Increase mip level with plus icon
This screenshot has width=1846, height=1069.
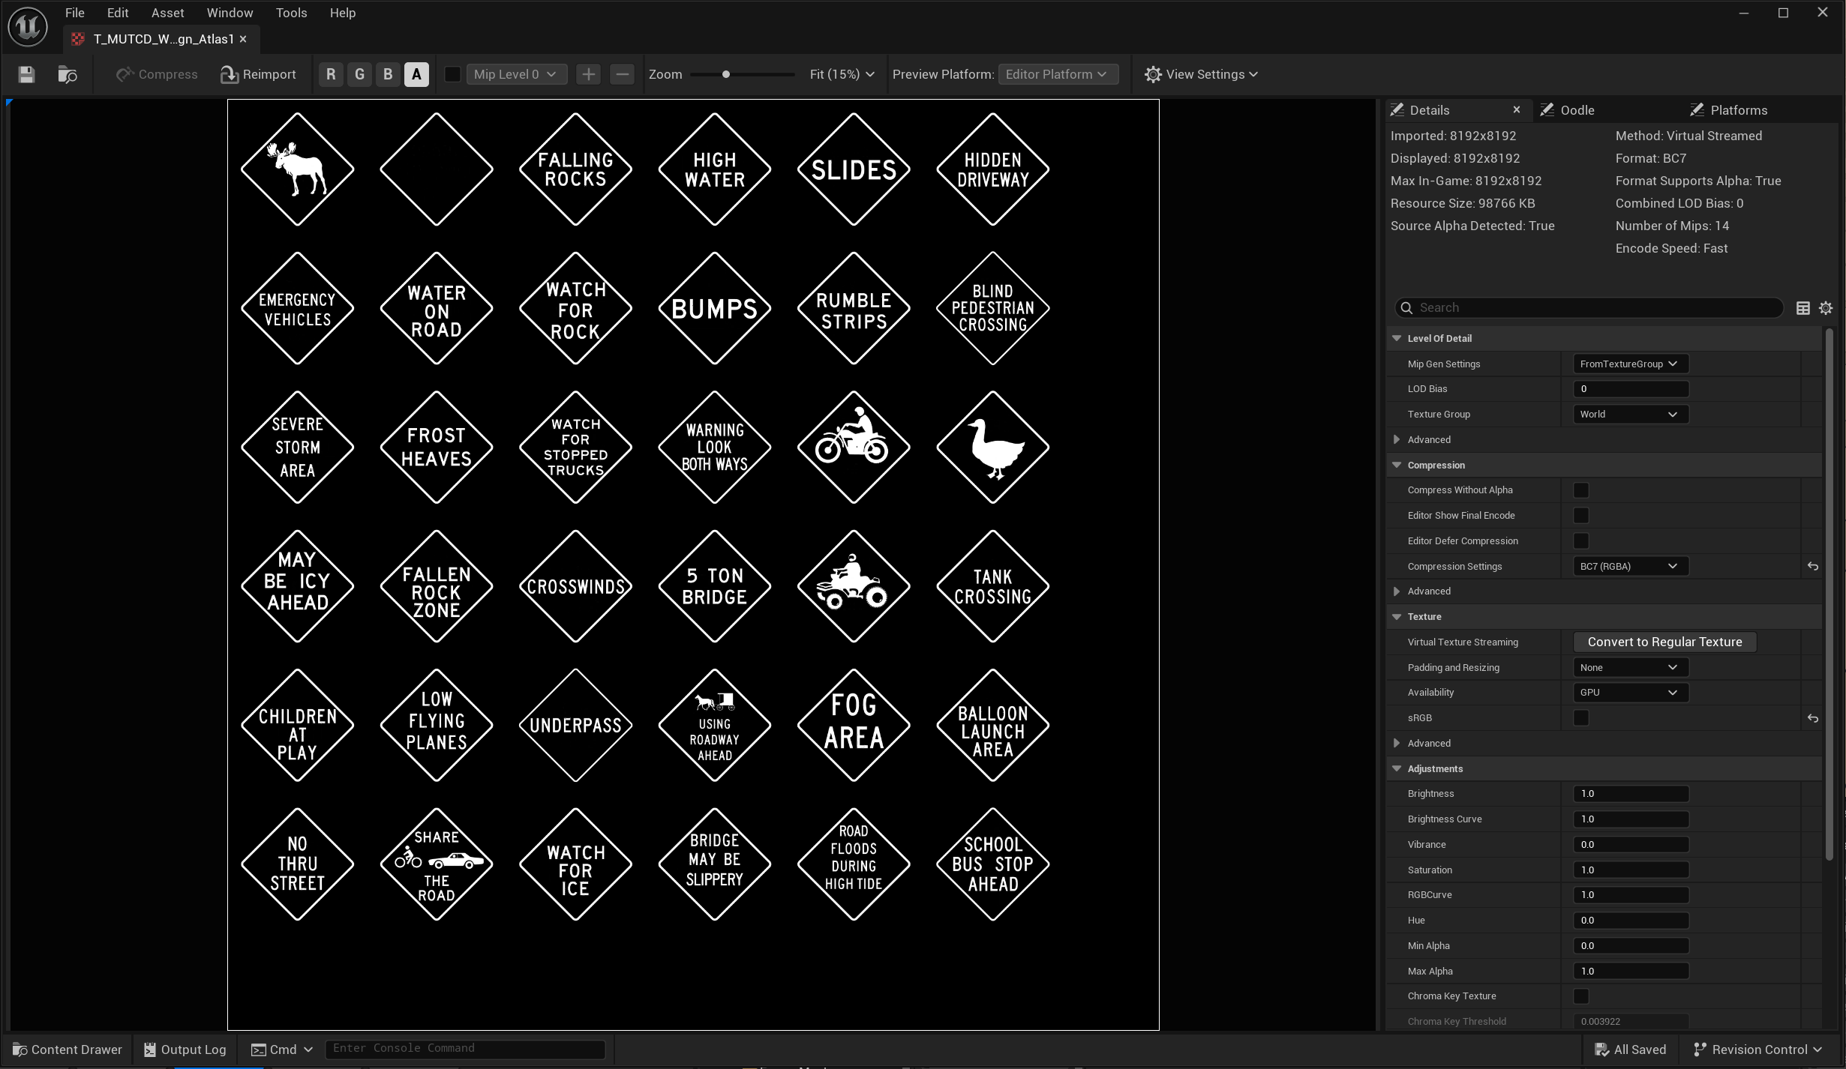[589, 74]
